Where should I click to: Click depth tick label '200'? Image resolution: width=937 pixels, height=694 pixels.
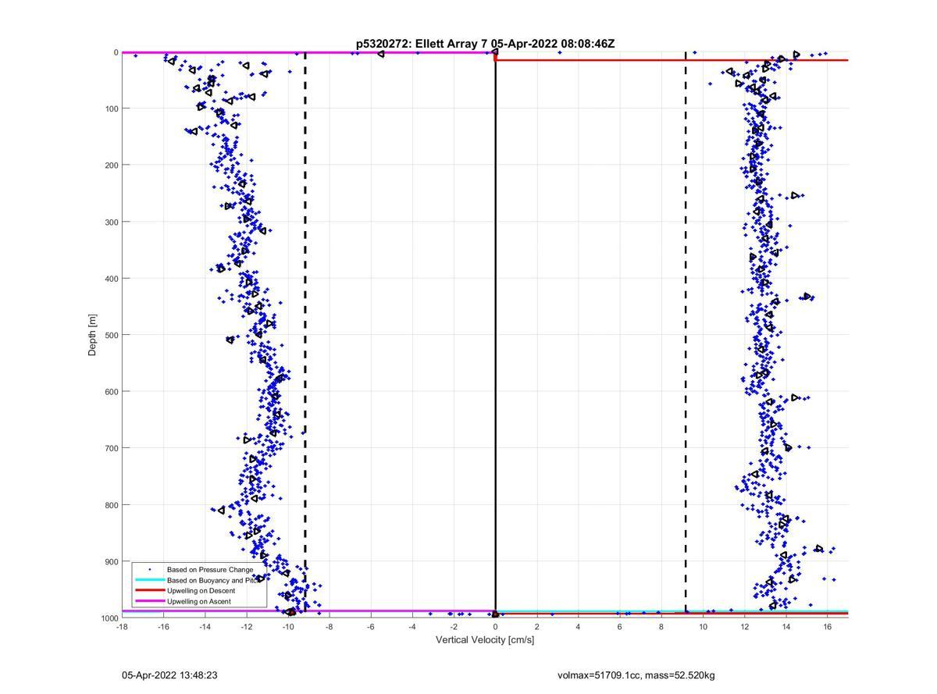click(x=110, y=165)
